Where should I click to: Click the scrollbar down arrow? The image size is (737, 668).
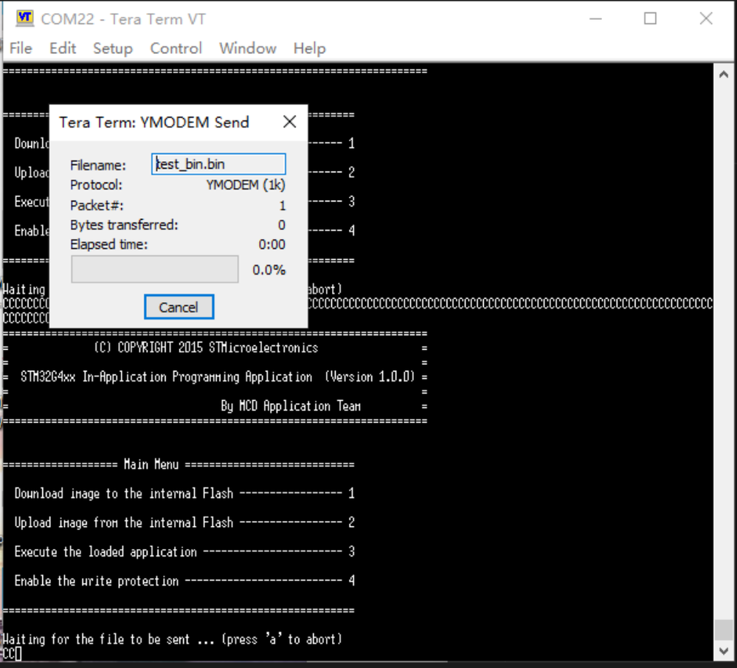(724, 652)
